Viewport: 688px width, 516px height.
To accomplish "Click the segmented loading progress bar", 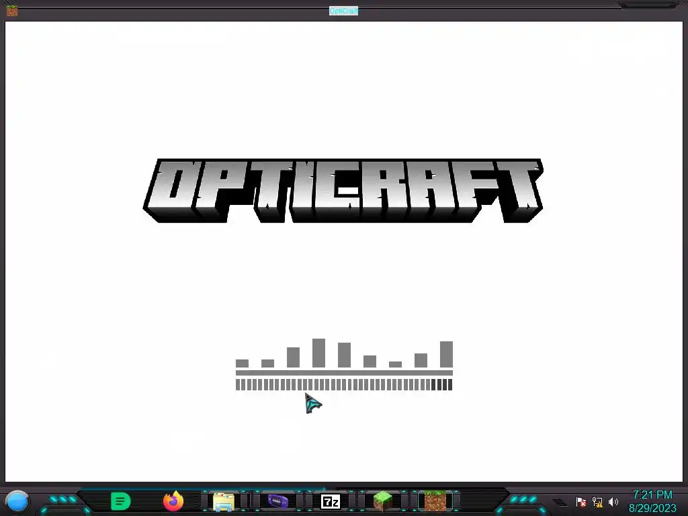I will pos(344,385).
